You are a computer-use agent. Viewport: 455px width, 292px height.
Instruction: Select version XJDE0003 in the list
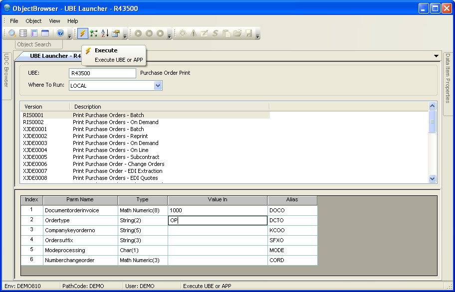[35, 143]
